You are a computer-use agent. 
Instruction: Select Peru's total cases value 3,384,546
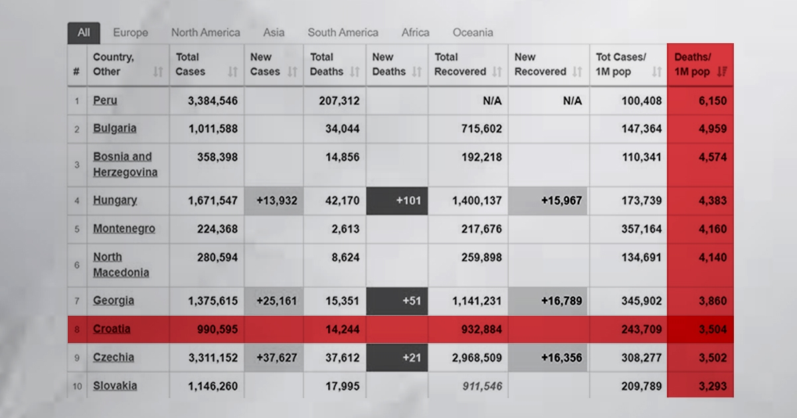click(213, 101)
